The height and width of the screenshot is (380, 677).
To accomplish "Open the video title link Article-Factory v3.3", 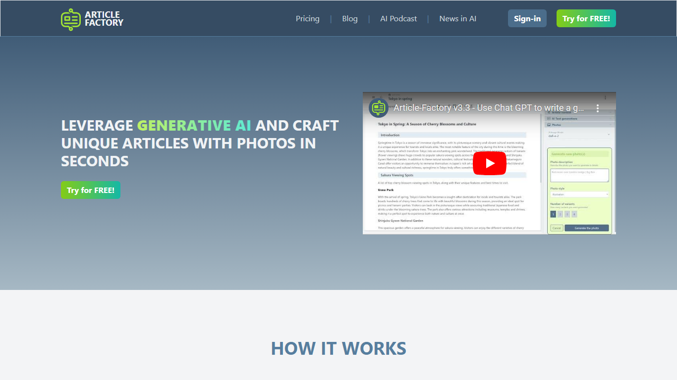I will tap(489, 108).
